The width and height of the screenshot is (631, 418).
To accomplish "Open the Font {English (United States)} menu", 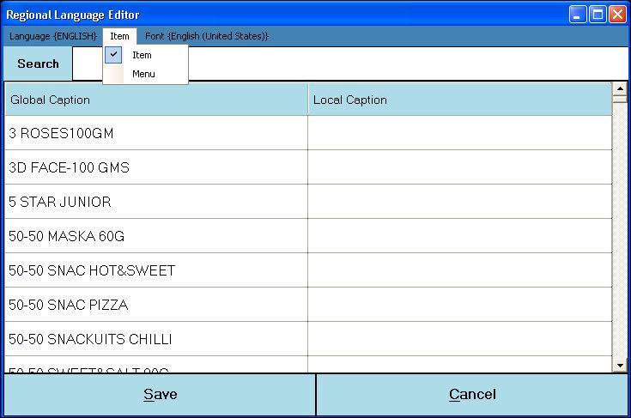I will point(207,36).
